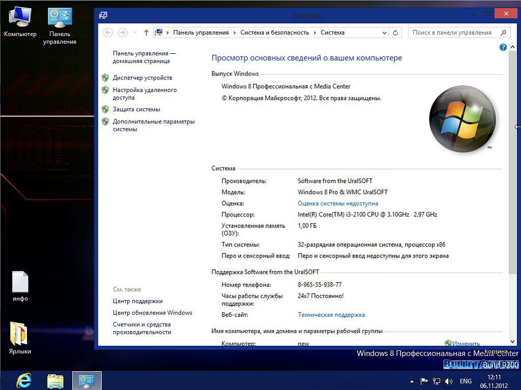The image size is (521, 390).
Task: Select Software from the UralSOFT manufacturer value
Action: [x=335, y=181]
